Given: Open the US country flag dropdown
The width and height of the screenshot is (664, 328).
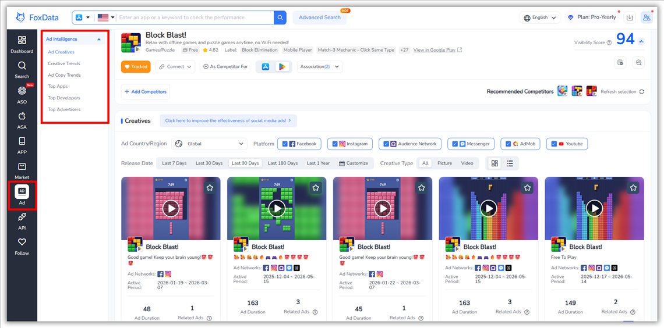Looking at the screenshot, I should coord(106,17).
